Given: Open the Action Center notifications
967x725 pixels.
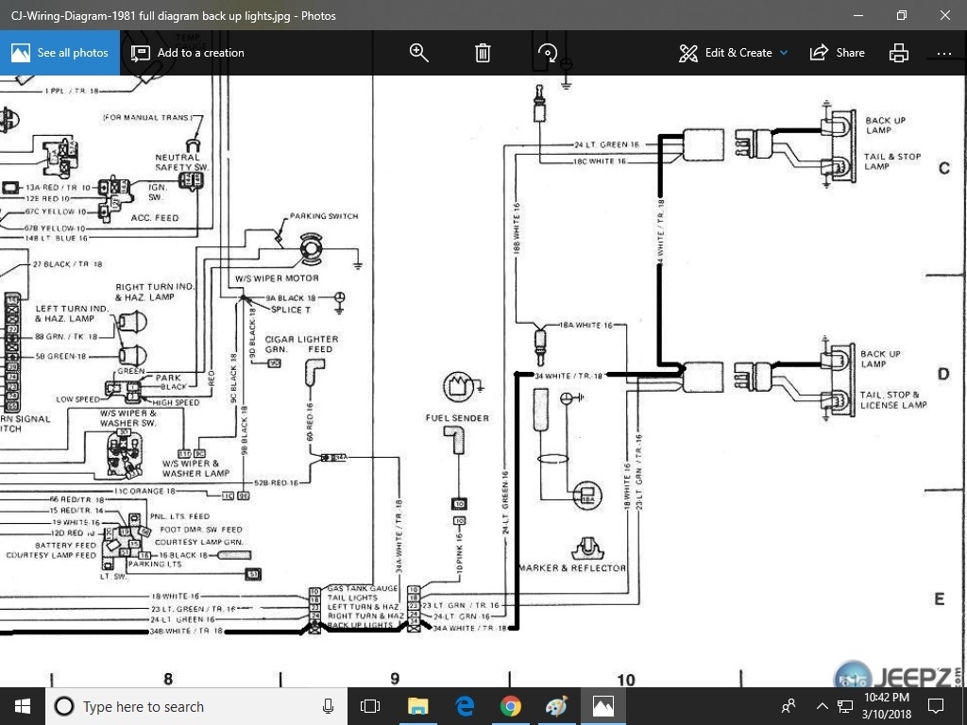Looking at the screenshot, I should click(936, 706).
